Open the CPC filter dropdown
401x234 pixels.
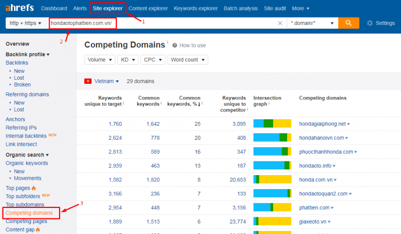click(x=153, y=60)
